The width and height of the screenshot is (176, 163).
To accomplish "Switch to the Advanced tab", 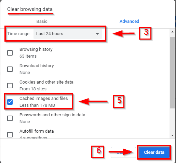I will 129,21.
